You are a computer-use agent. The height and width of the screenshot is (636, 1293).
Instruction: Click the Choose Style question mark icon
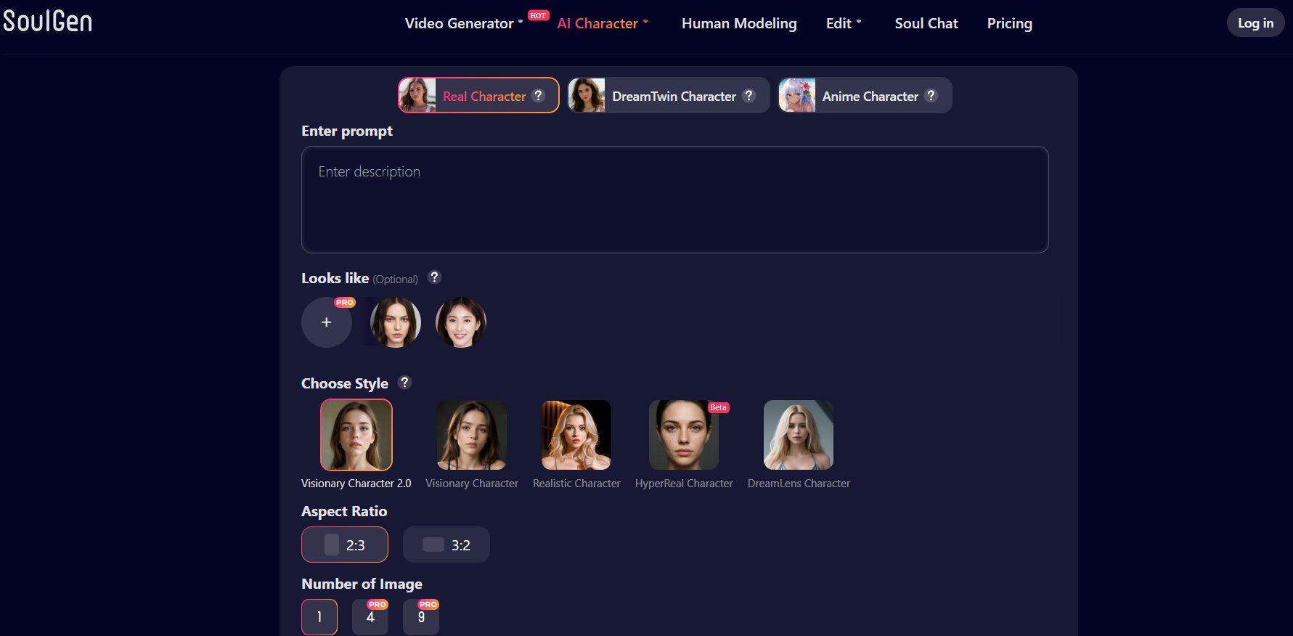point(404,383)
